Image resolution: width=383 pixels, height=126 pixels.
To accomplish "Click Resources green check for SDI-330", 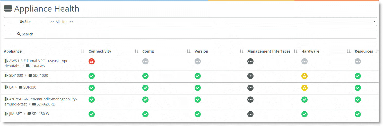I will (x=358, y=88).
